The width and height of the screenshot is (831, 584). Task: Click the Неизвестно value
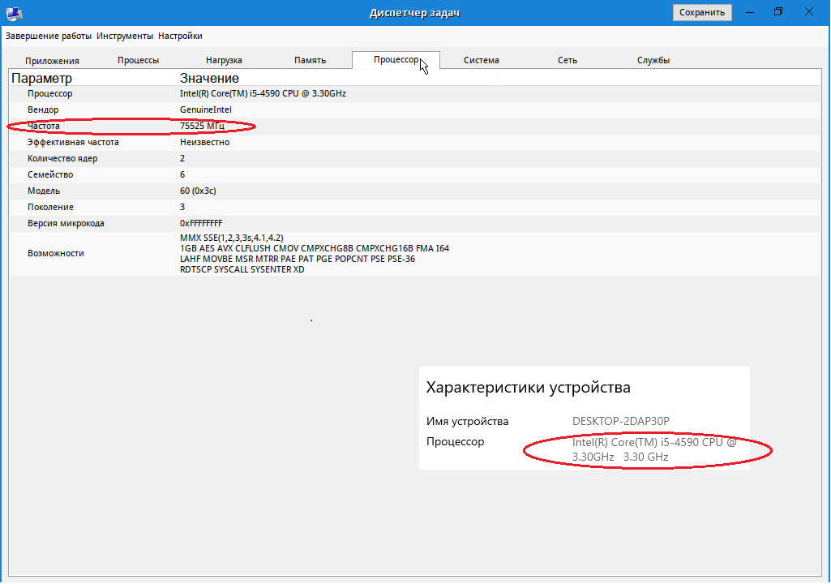click(204, 142)
